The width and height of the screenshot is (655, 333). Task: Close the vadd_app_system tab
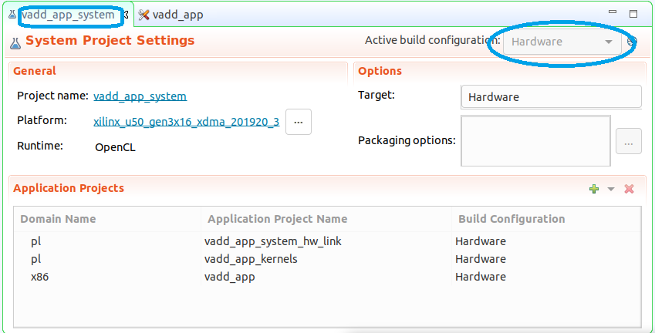tap(126, 15)
